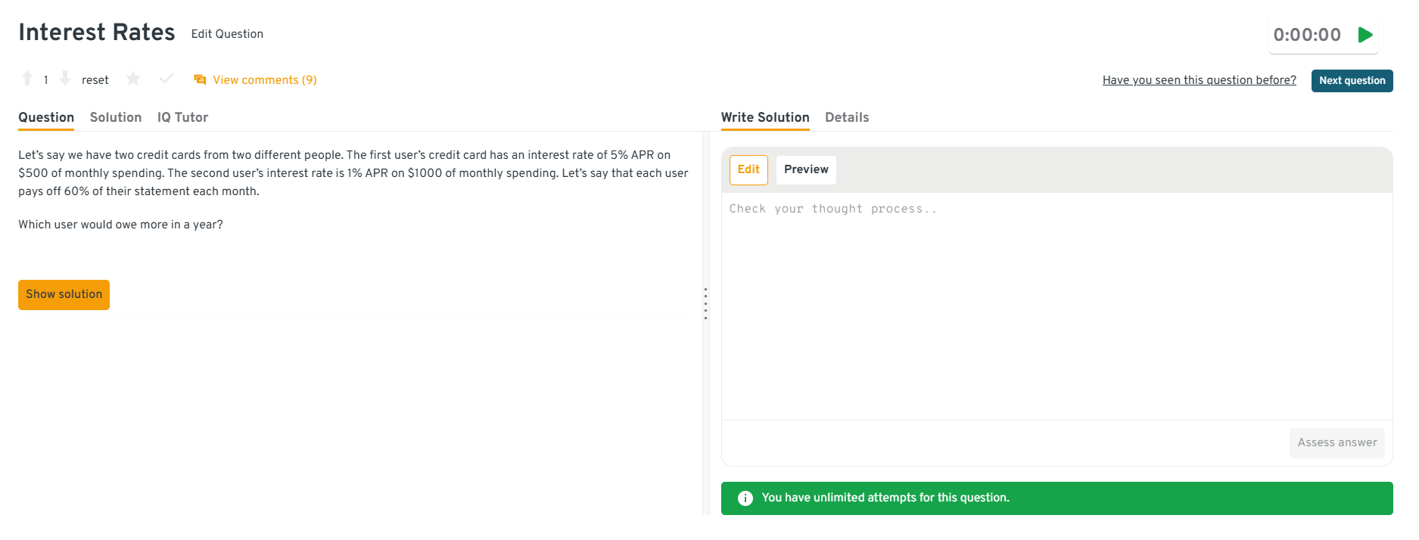This screenshot has width=1419, height=540.
Task: Go to the Next question
Action: (1352, 81)
